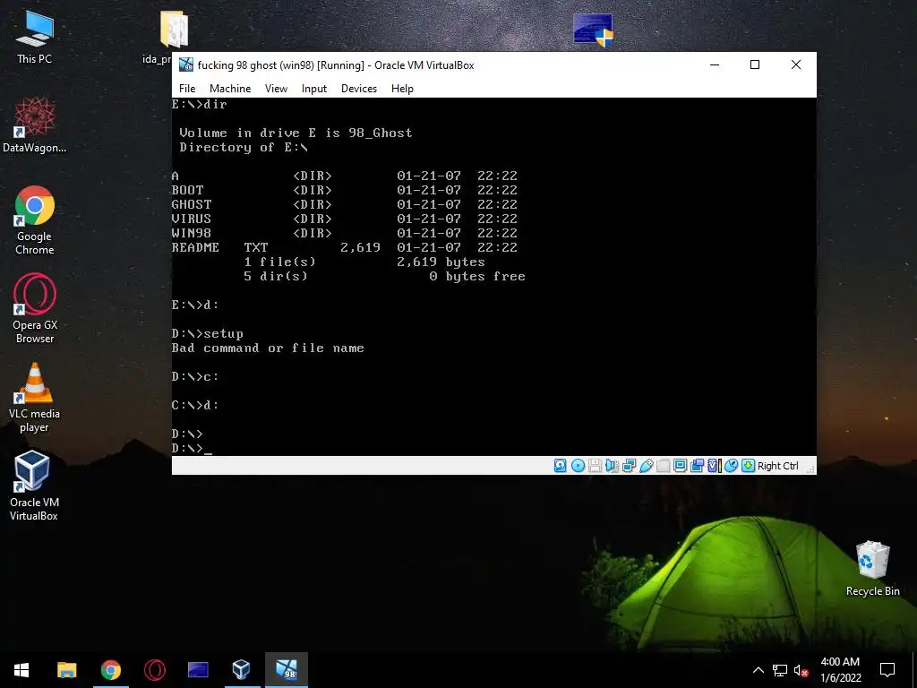917x688 pixels.
Task: Click the recording status icon
Action: [x=697, y=466]
